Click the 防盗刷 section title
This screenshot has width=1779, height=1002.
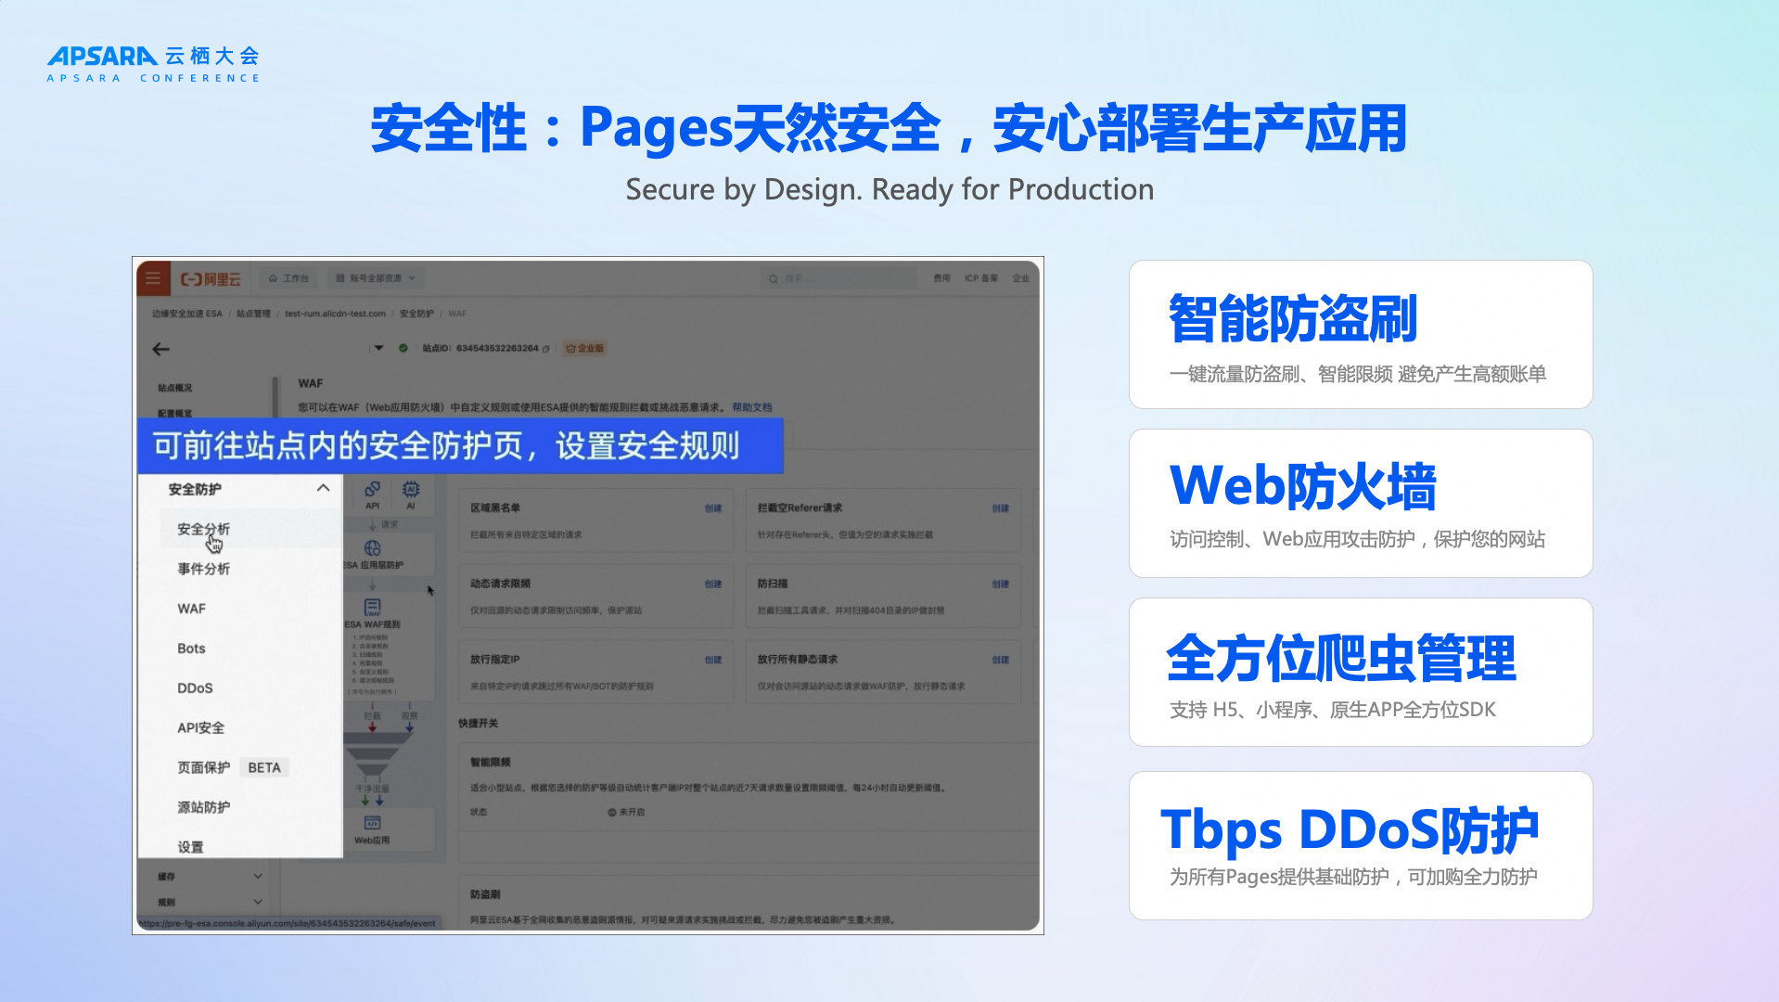(x=485, y=894)
